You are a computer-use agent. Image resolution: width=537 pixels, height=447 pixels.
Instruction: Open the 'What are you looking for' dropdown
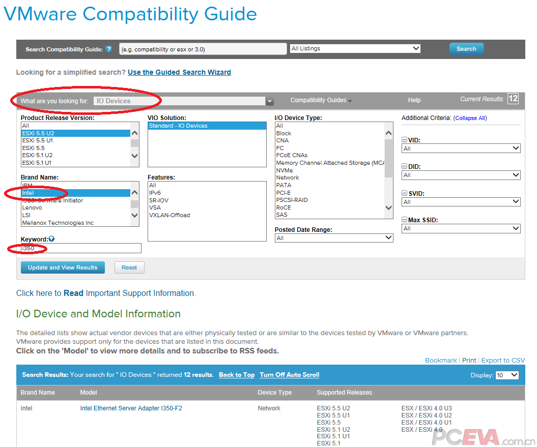coord(270,101)
